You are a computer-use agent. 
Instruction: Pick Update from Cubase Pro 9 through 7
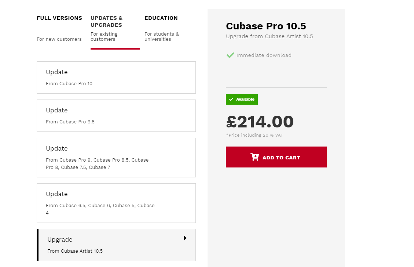click(116, 158)
